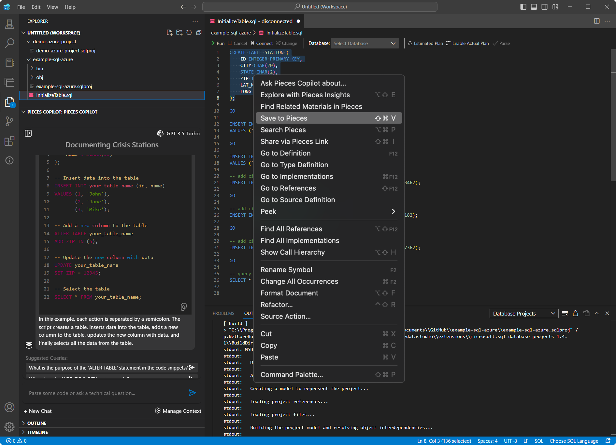Click the send arrow in Pieces Copilot chat

193,393
